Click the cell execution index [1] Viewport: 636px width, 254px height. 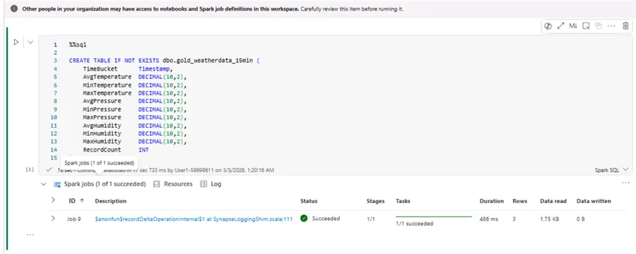pos(30,170)
